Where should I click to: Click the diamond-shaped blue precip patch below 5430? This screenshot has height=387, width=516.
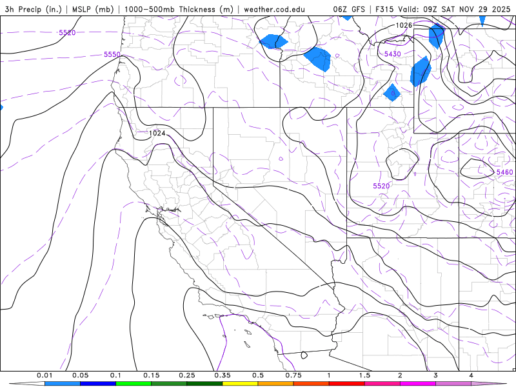tap(392, 93)
